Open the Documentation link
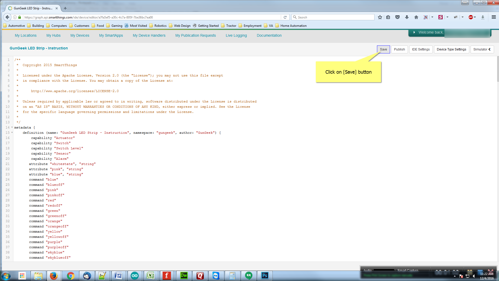Screen dimensions: 499x281 269,35
